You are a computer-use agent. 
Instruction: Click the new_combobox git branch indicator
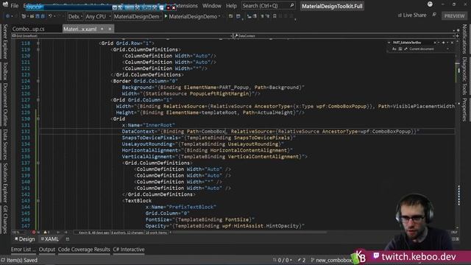pyautogui.click(x=331, y=260)
